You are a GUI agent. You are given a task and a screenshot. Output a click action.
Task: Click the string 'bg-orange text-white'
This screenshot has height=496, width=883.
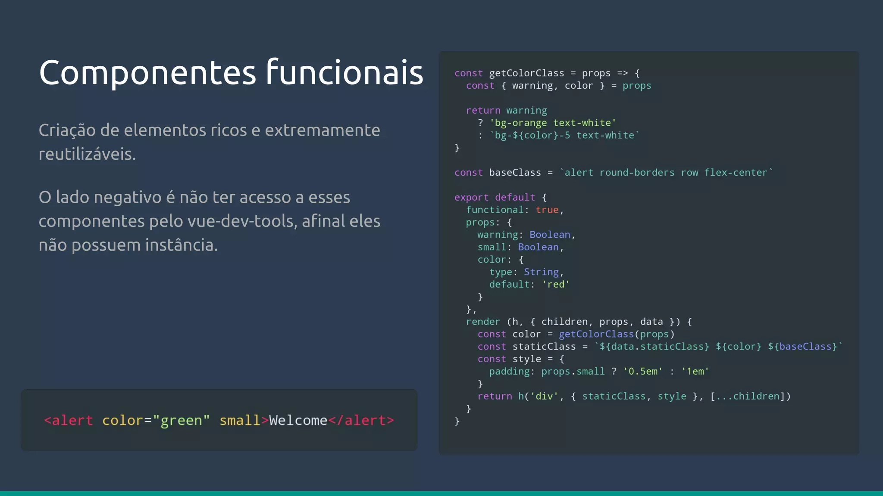(553, 123)
